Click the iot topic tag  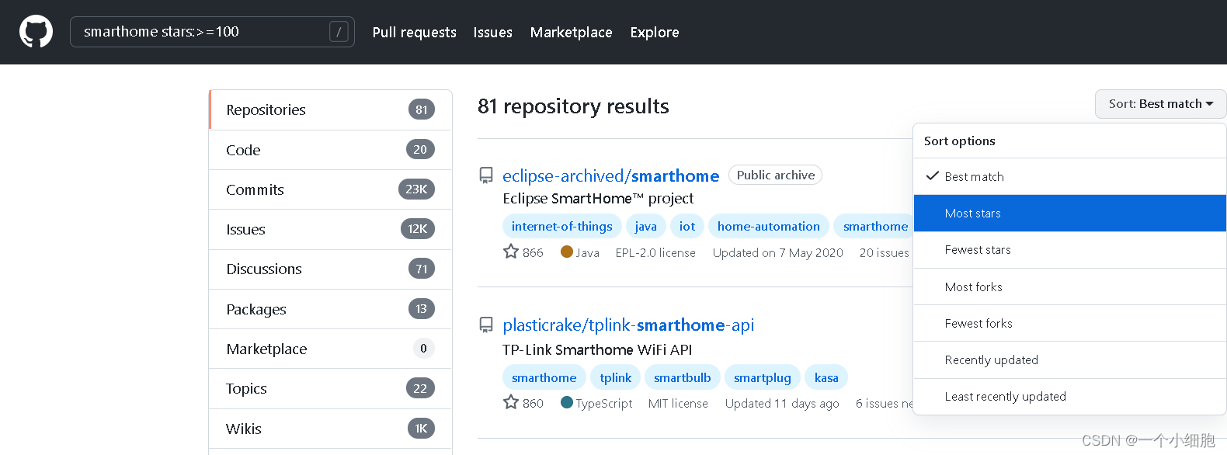pyautogui.click(x=687, y=226)
